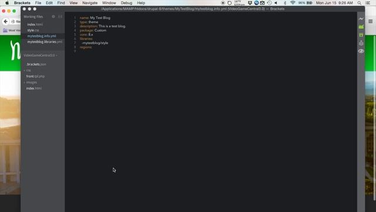The height and width of the screenshot is (212, 376).
Task: Click the 'libraries:' code line
Action: [x=86, y=39]
